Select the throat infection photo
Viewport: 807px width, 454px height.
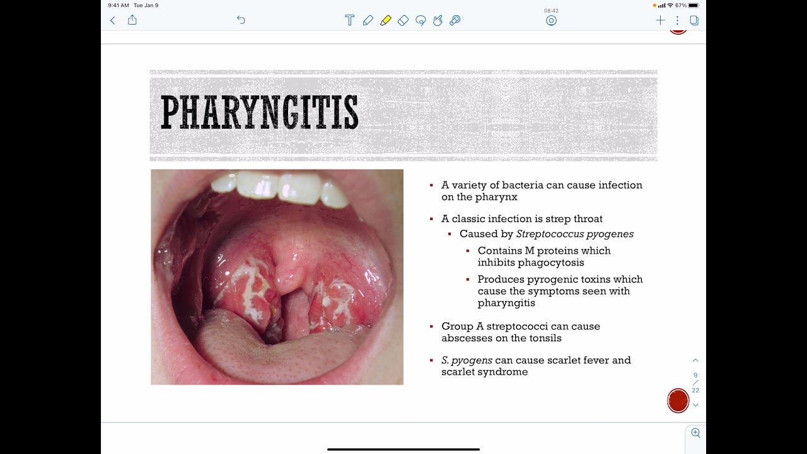tap(277, 277)
